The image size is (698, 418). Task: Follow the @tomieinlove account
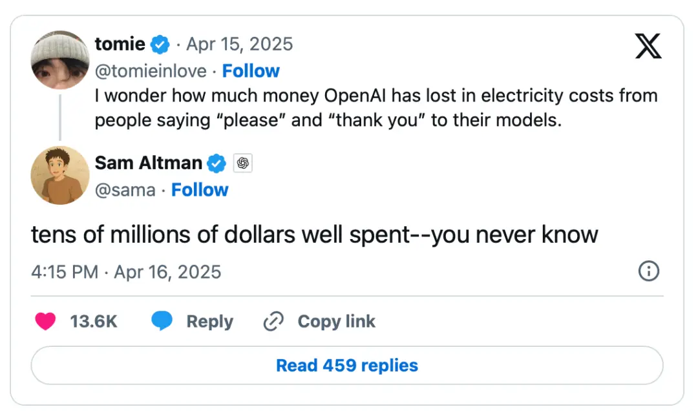(x=251, y=71)
